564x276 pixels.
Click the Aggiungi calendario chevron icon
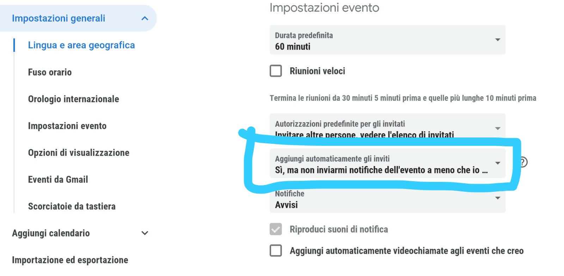click(145, 233)
